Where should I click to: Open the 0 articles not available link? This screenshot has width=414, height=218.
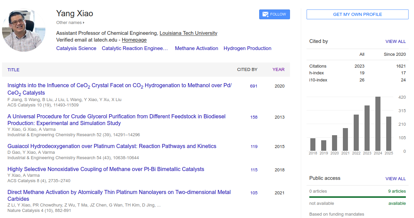point(318,191)
